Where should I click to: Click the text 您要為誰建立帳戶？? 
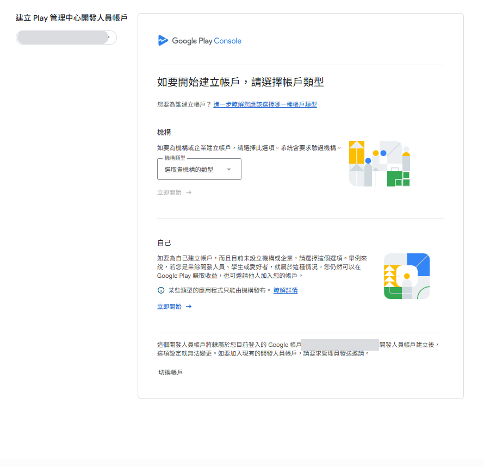coord(184,104)
